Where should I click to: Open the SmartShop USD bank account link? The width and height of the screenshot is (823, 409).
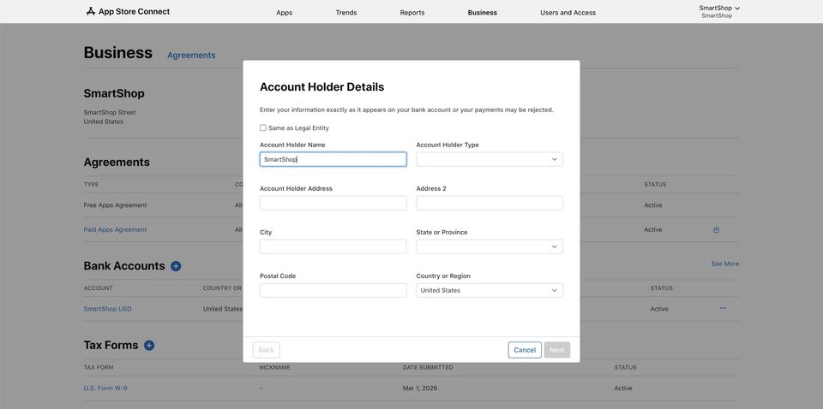(108, 309)
